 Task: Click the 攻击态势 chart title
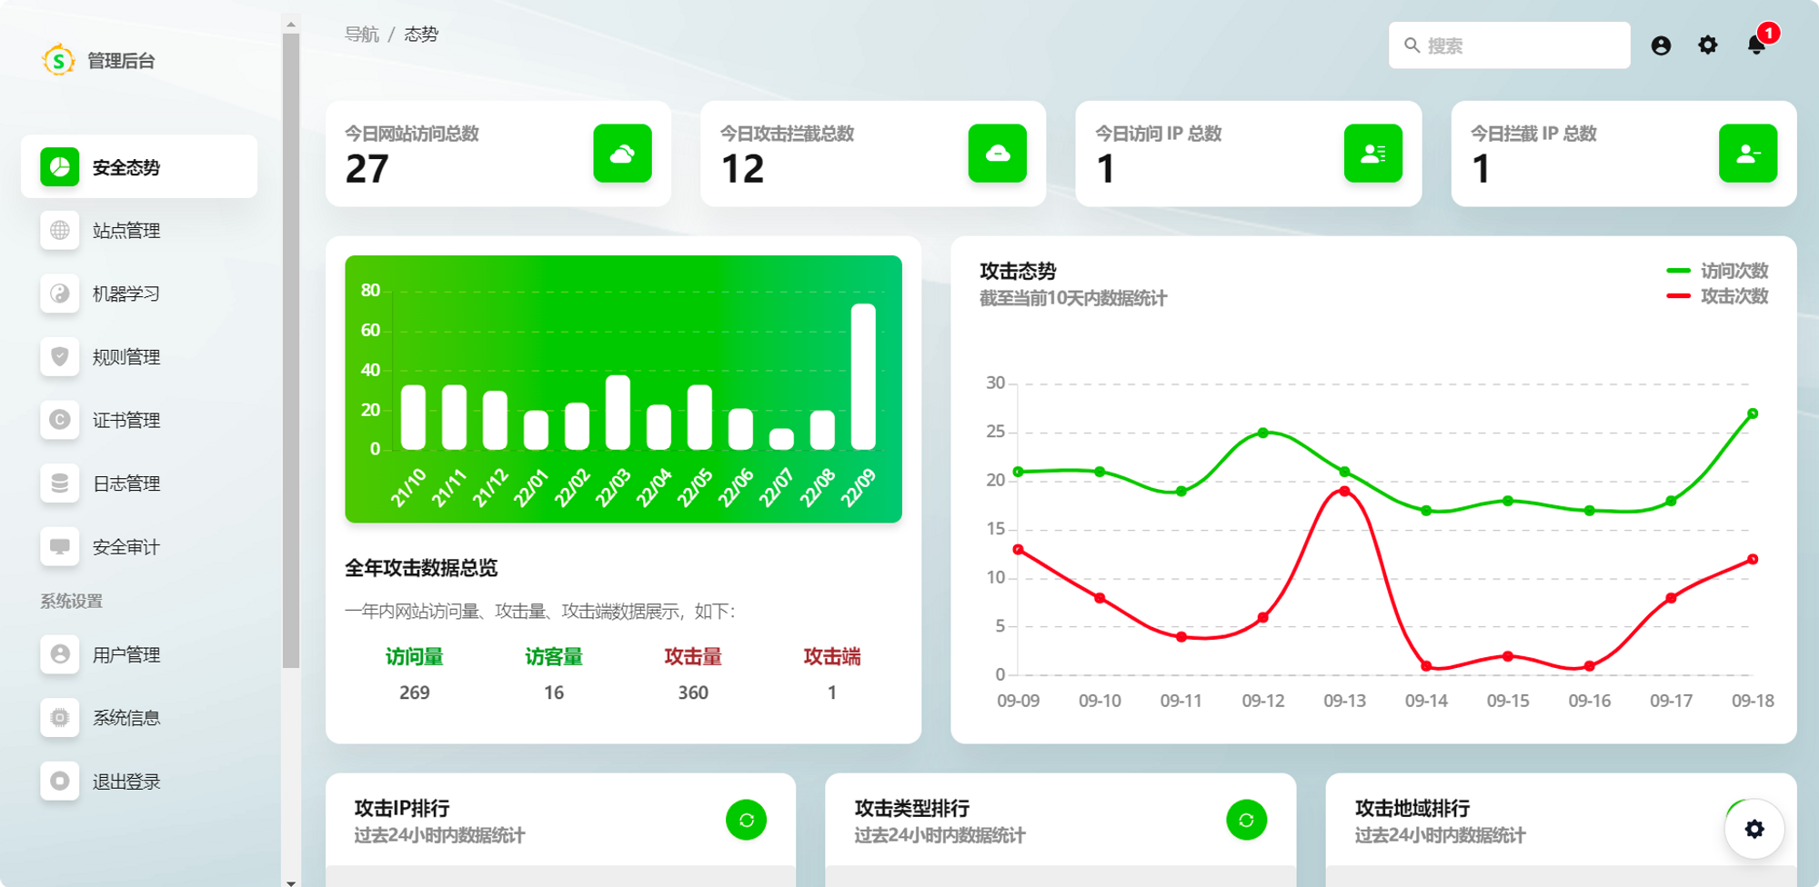point(1018,271)
